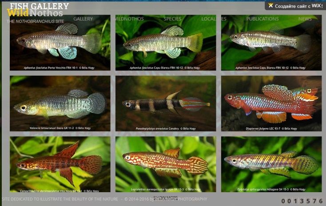View the Valencia letourneuxi Dasia photo
Screen dimensions: 326x206
tap(60, 104)
